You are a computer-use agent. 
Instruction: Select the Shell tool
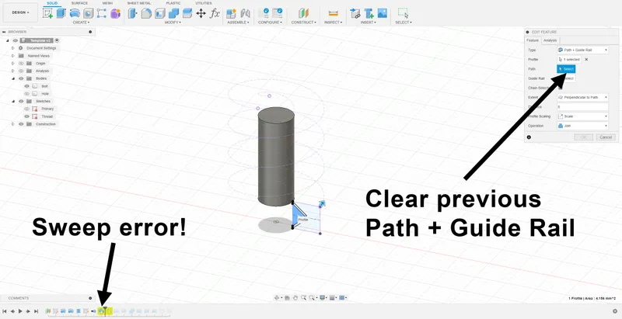pos(159,13)
